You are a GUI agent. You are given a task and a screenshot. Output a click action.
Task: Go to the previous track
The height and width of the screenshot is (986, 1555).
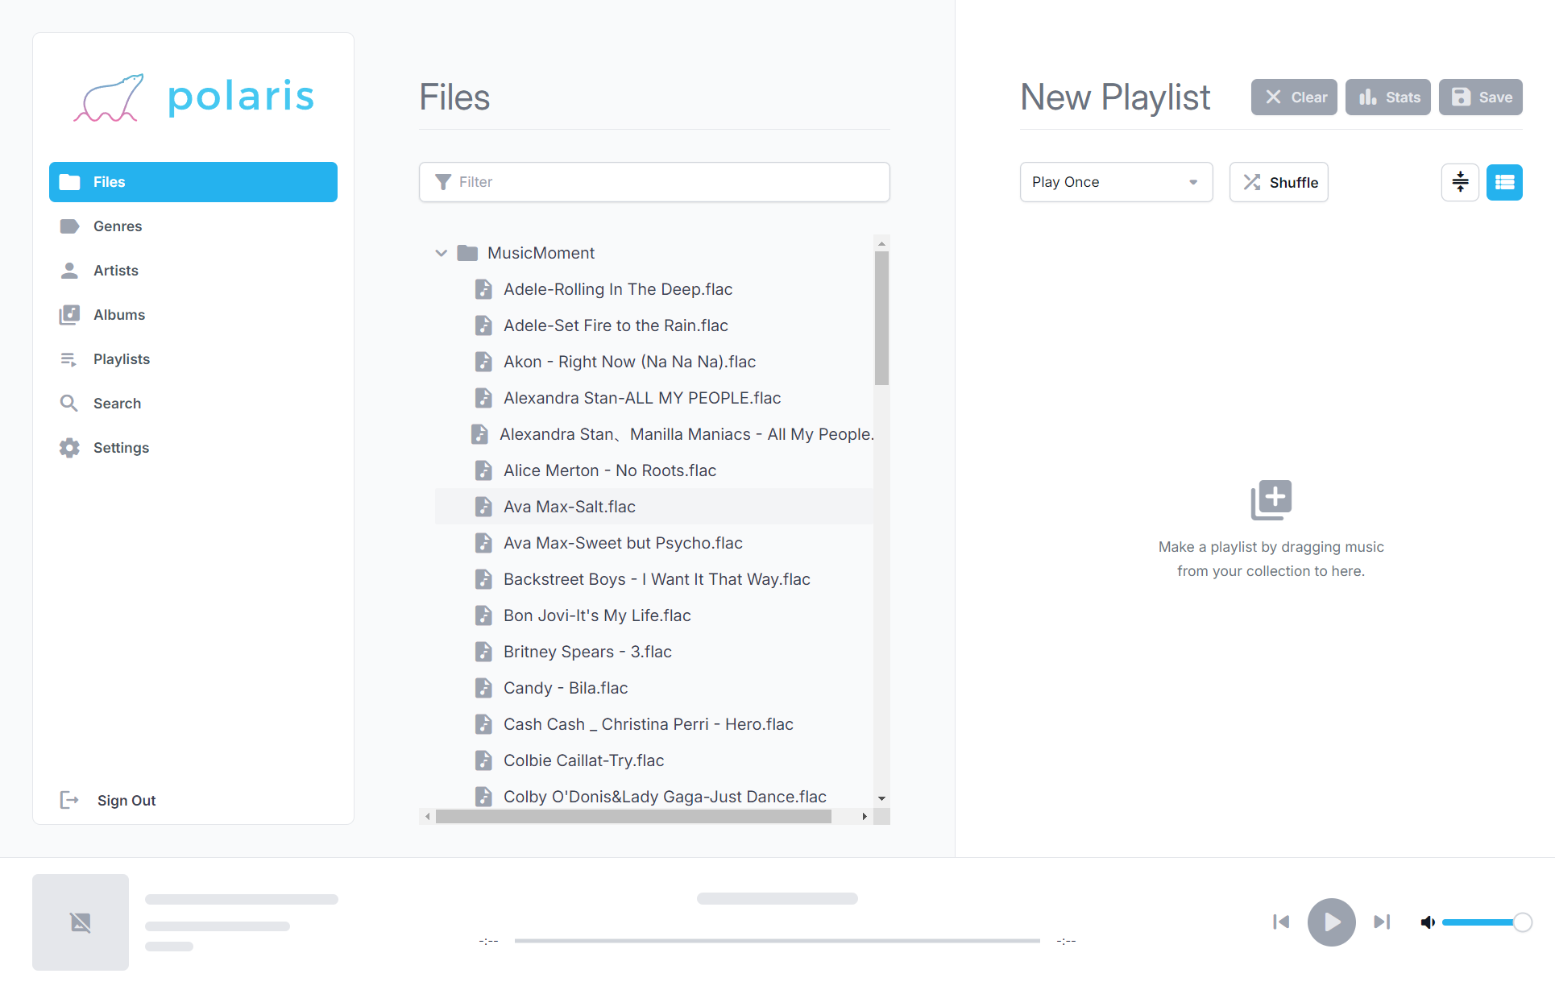pyautogui.click(x=1281, y=922)
